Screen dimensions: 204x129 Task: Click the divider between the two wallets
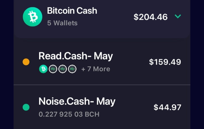point(102,85)
